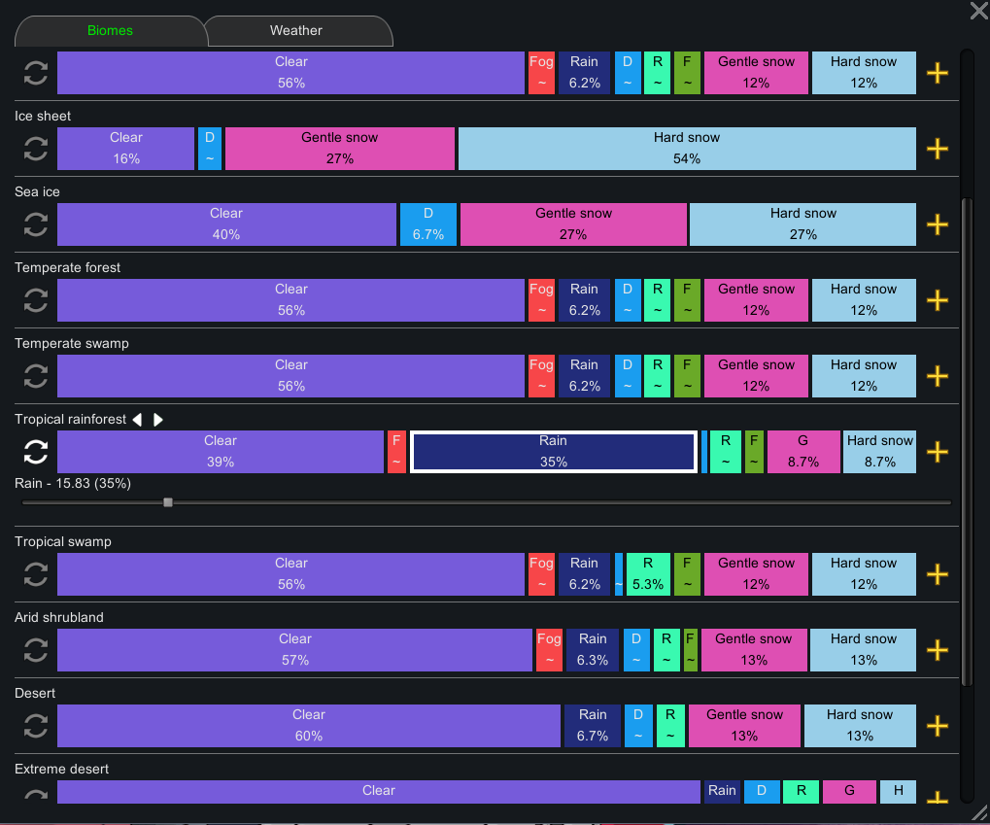Add weather to Ice sheet row
This screenshot has height=825, width=990.
click(x=938, y=149)
